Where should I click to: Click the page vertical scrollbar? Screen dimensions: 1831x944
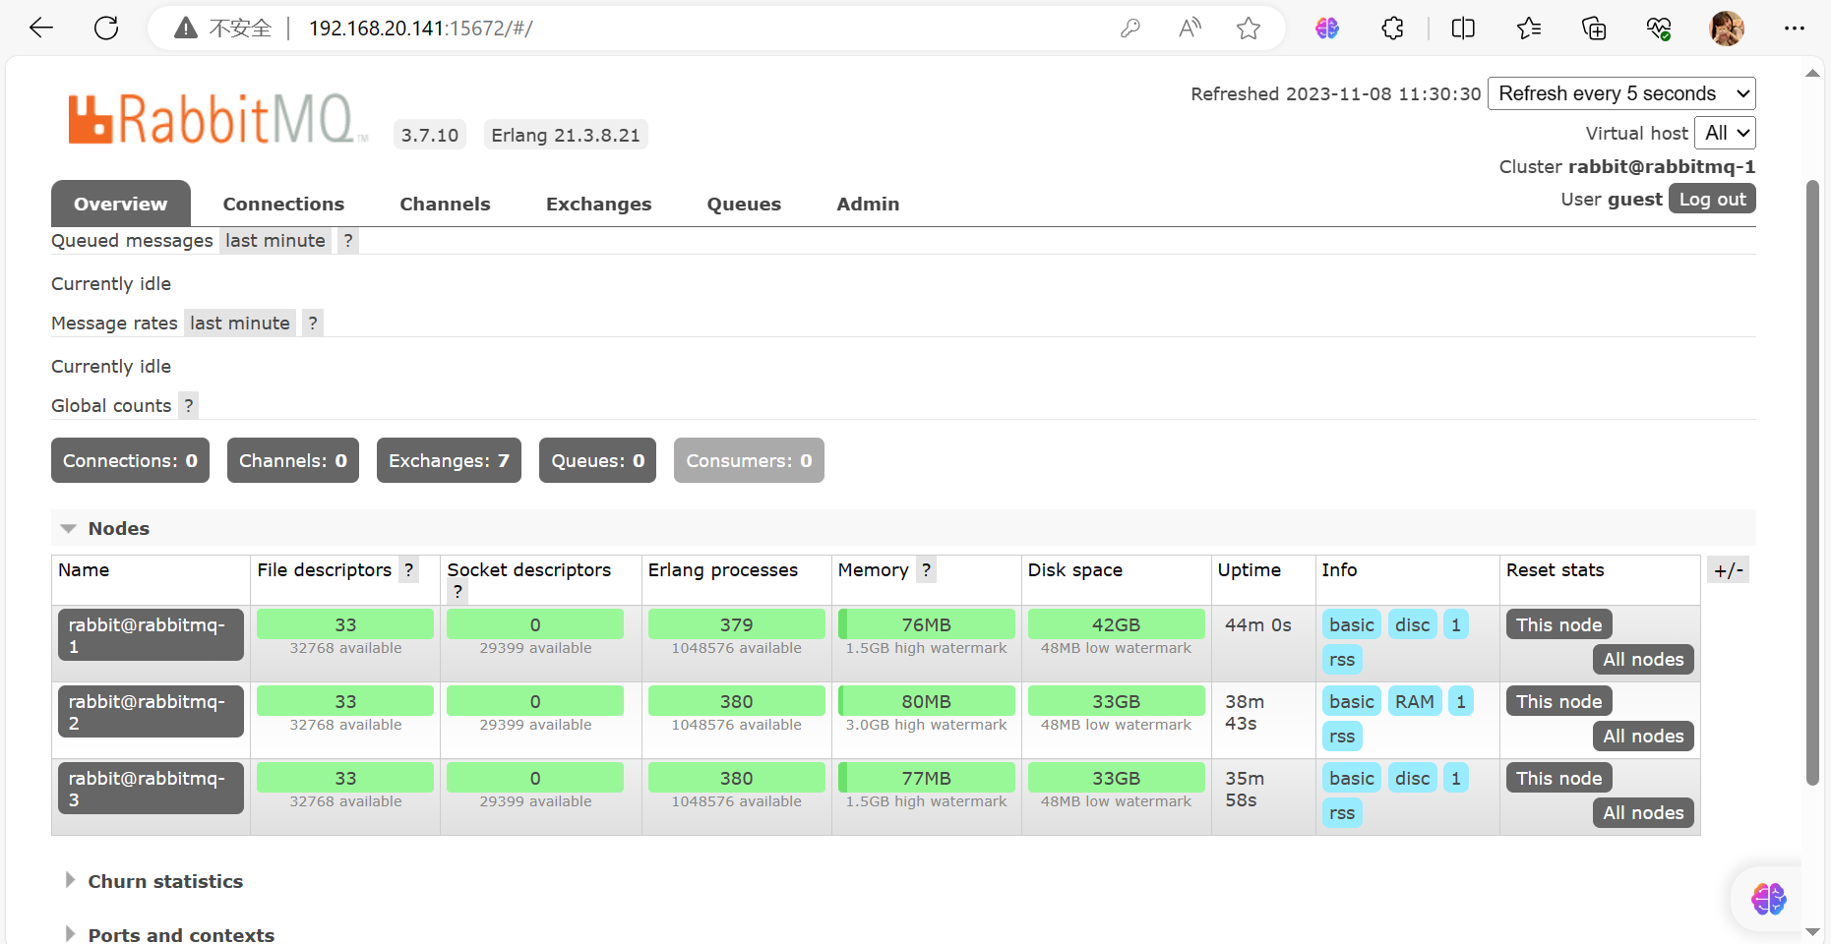tap(1812, 482)
